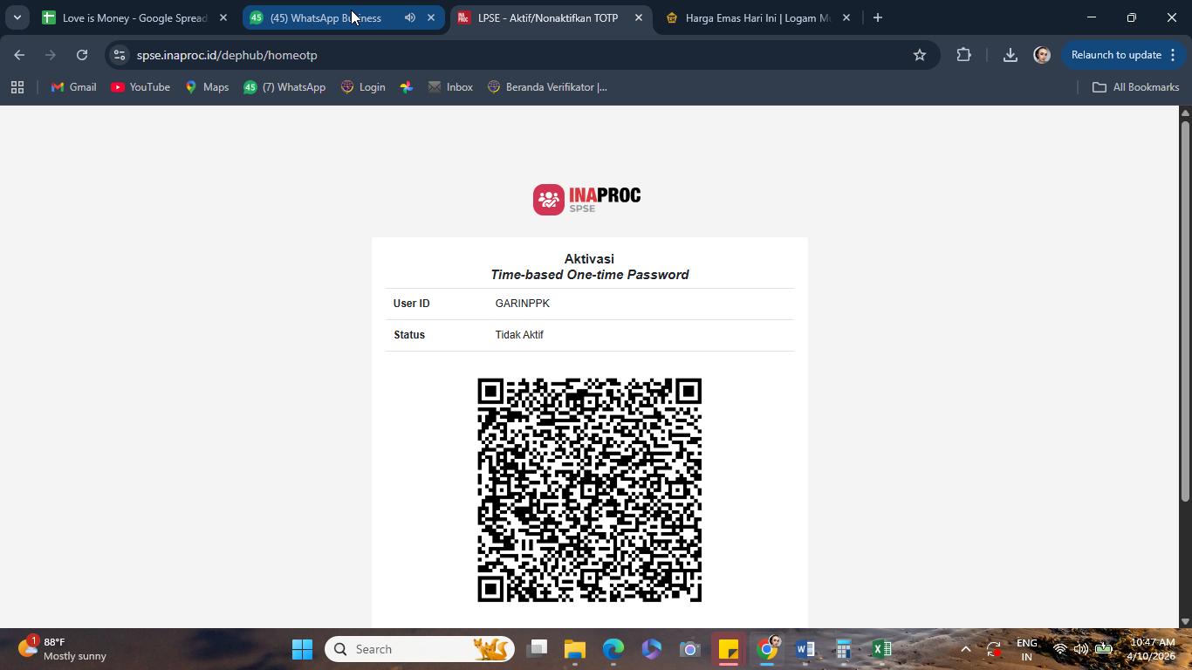Open the (7) WhatsApp bookmark
1192x670 pixels.
click(284, 87)
